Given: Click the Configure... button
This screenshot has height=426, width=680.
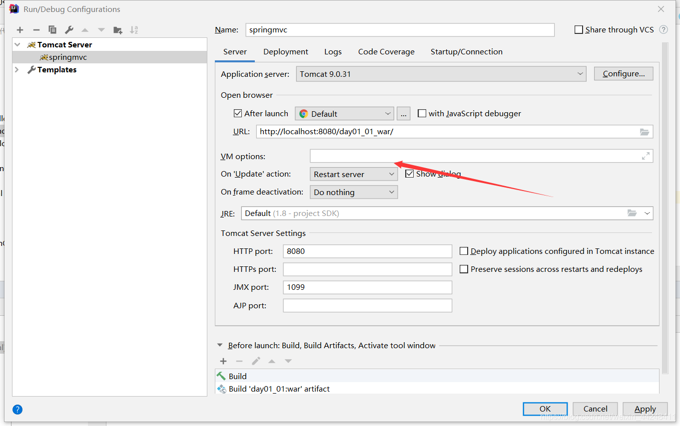Looking at the screenshot, I should click(x=624, y=74).
